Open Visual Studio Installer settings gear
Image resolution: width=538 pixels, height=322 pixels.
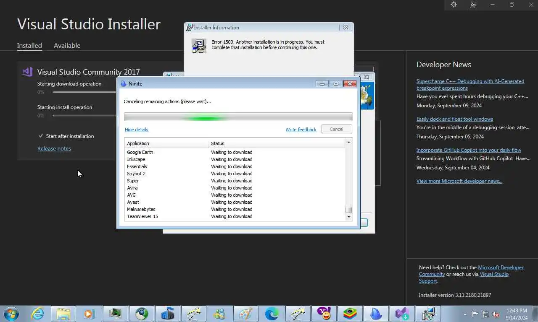point(454,5)
